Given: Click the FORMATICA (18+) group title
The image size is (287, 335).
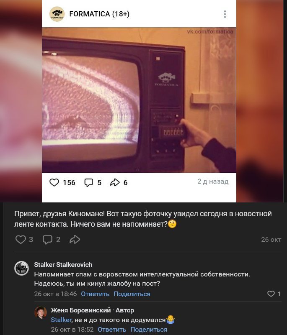Looking at the screenshot, I should 99,14.
